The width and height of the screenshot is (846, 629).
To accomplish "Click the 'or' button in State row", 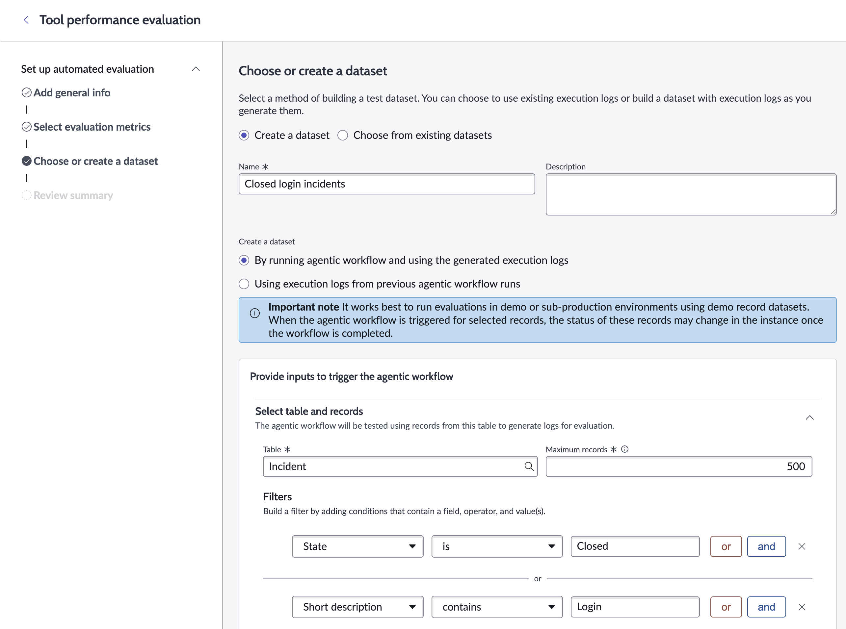I will (x=726, y=546).
